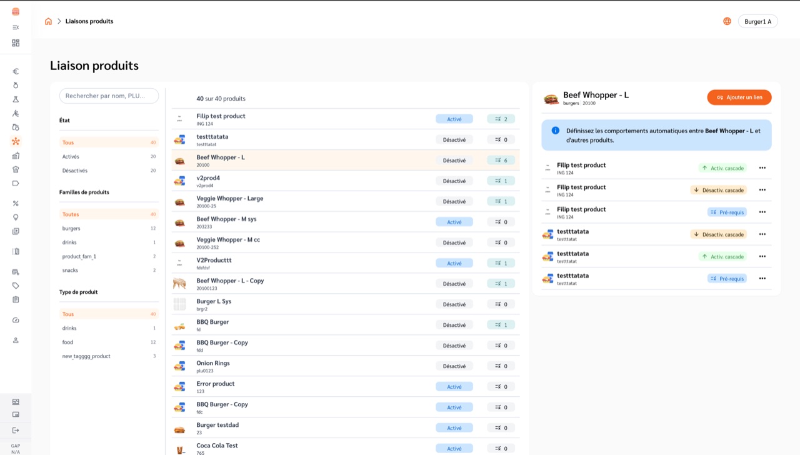
Task: Open options menu for first Filip test product link
Action: [762, 168]
